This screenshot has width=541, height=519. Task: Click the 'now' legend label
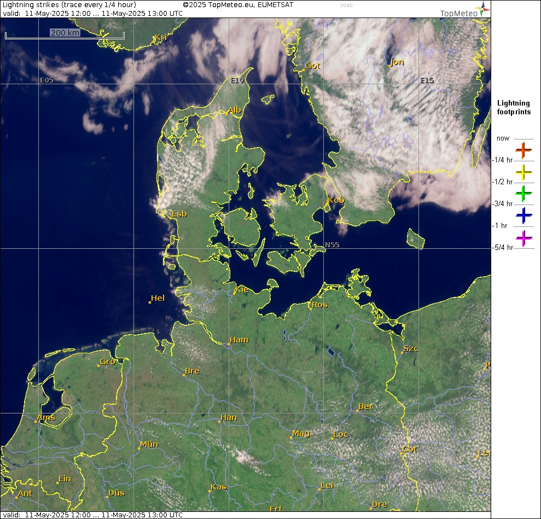pos(503,138)
